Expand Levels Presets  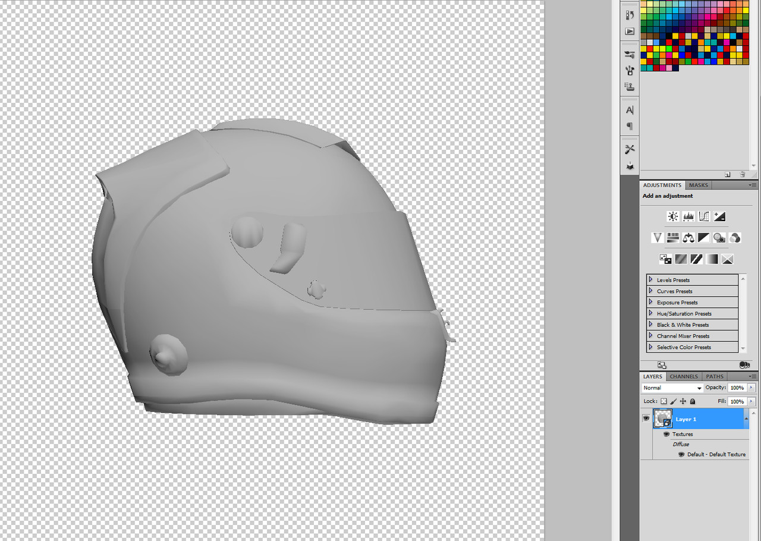650,279
